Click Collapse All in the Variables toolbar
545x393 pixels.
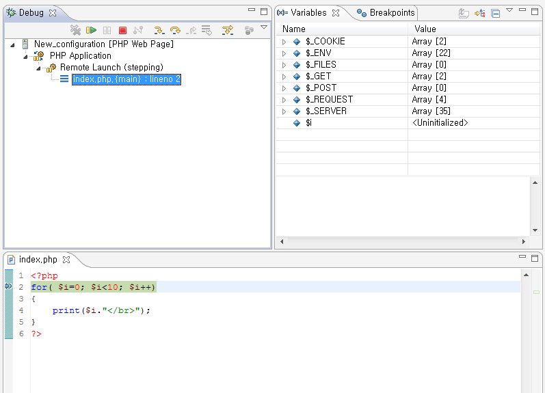(x=495, y=14)
